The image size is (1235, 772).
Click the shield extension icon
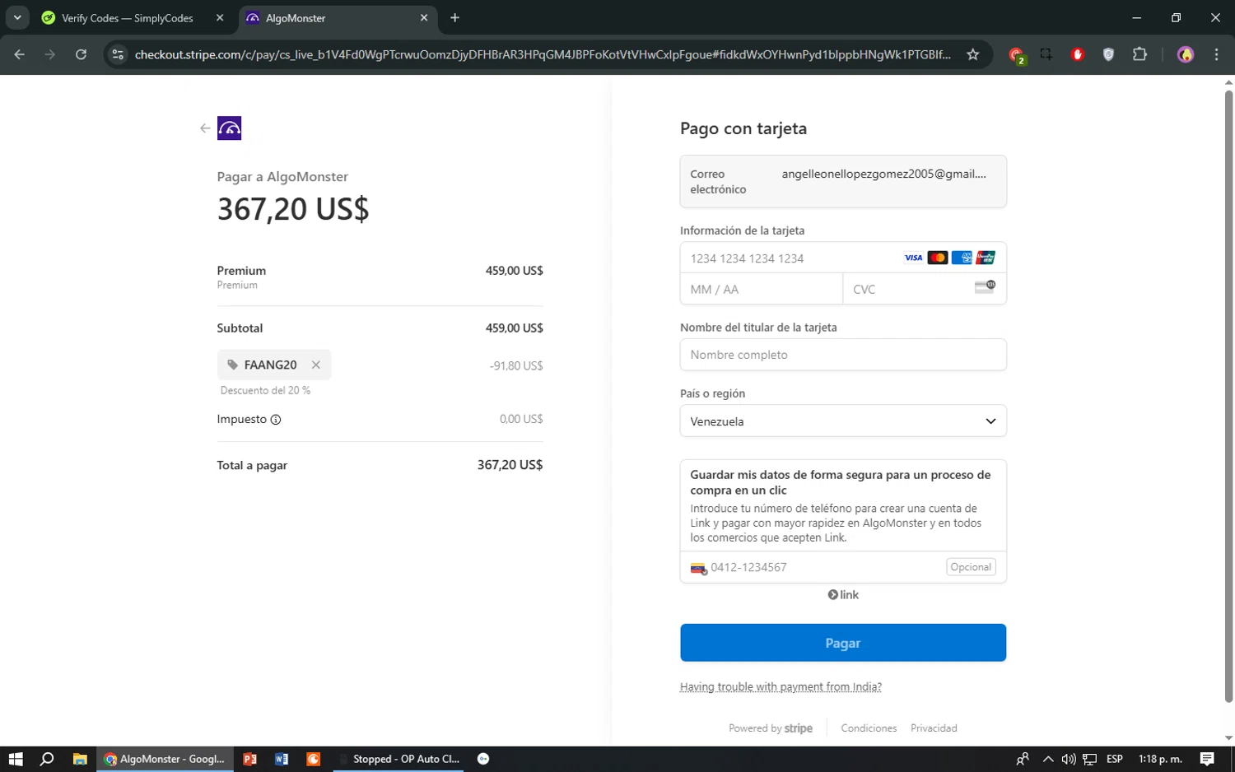click(1109, 54)
